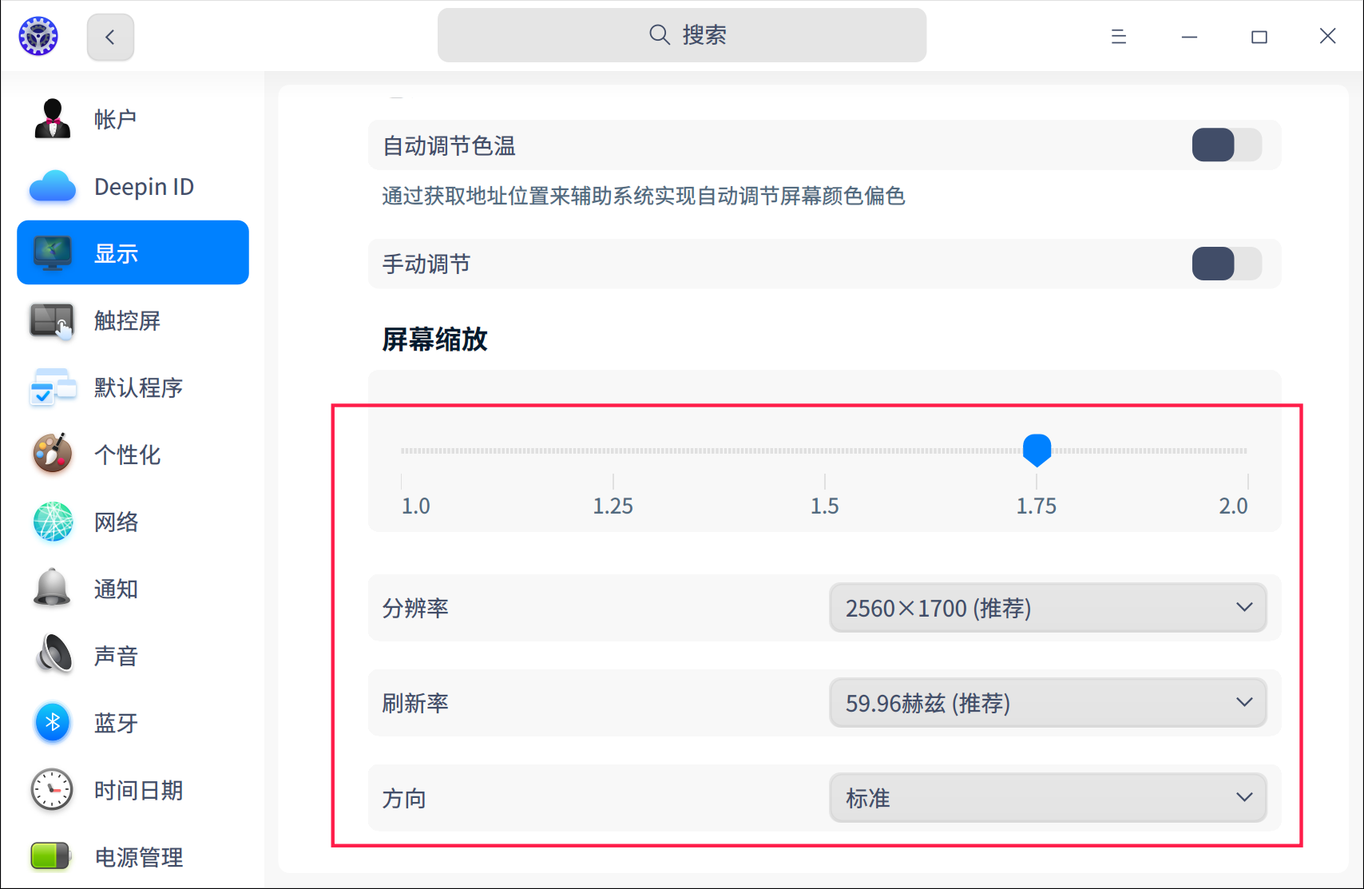Expand the orientation (方向) dropdown
The width and height of the screenshot is (1364, 889).
tap(1048, 798)
